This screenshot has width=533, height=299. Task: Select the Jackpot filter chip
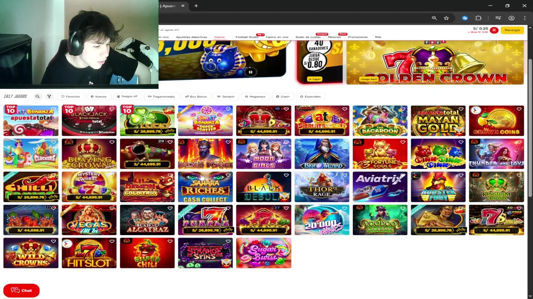[226, 96]
